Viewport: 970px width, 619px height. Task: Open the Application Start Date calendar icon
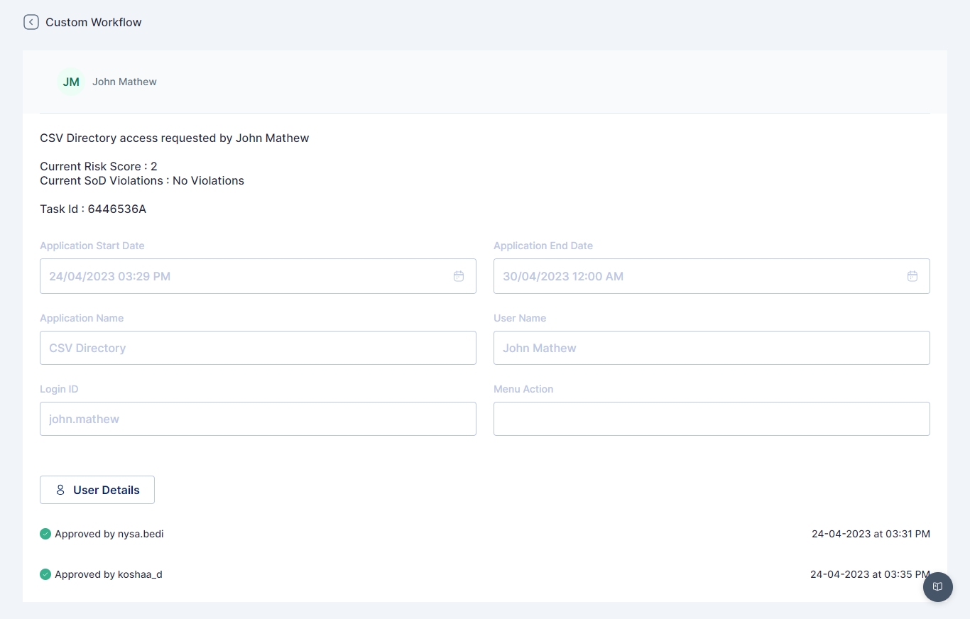(459, 276)
